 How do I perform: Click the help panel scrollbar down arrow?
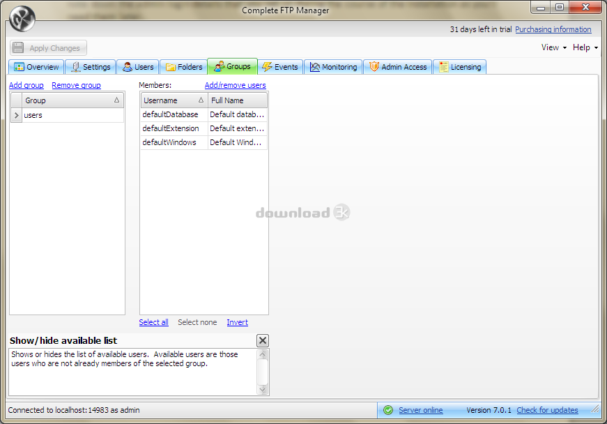point(263,390)
